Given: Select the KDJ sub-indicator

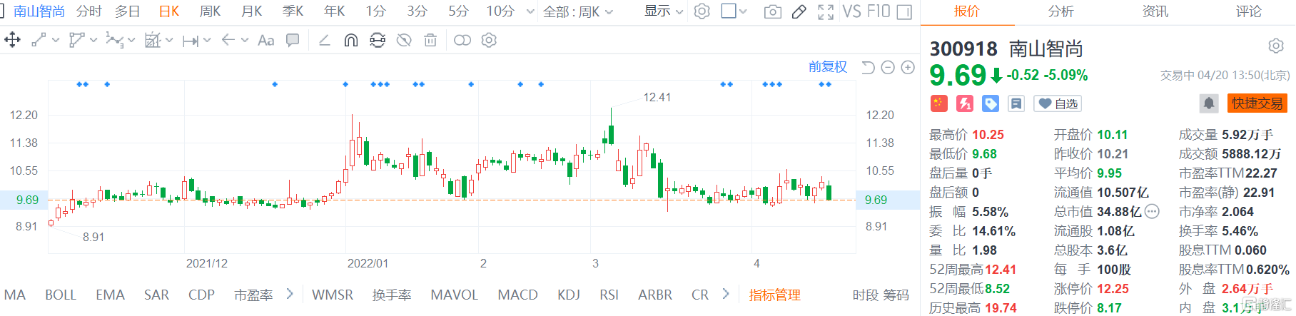Looking at the screenshot, I should coord(569,295).
